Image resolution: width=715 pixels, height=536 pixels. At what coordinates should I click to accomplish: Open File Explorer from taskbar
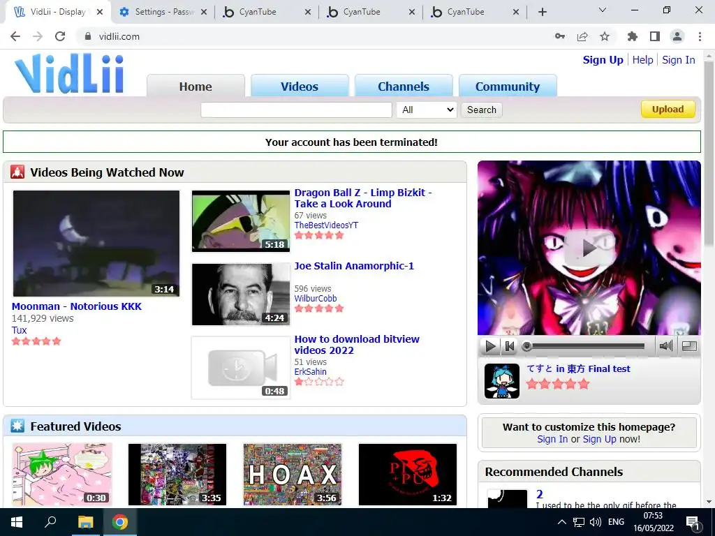(x=85, y=522)
